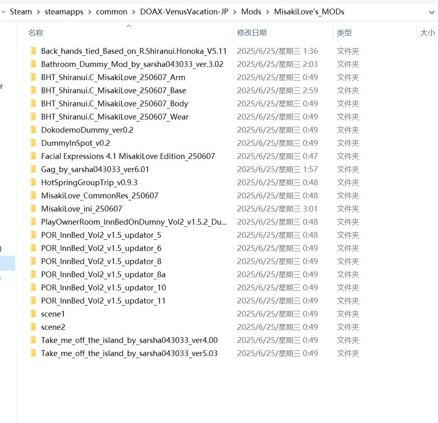Navigate to Mods in breadcrumb path

[251, 12]
